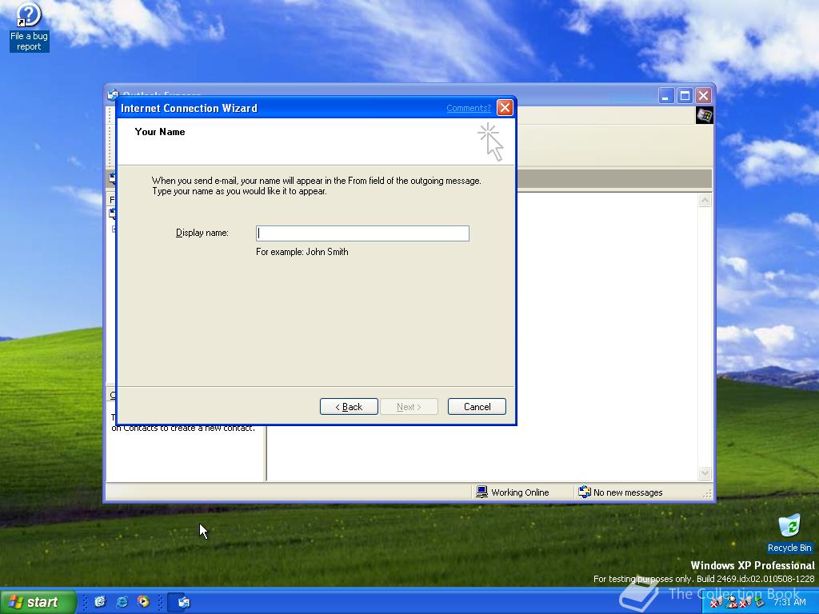Click the 7:31 AM taskbar clock

[789, 602]
